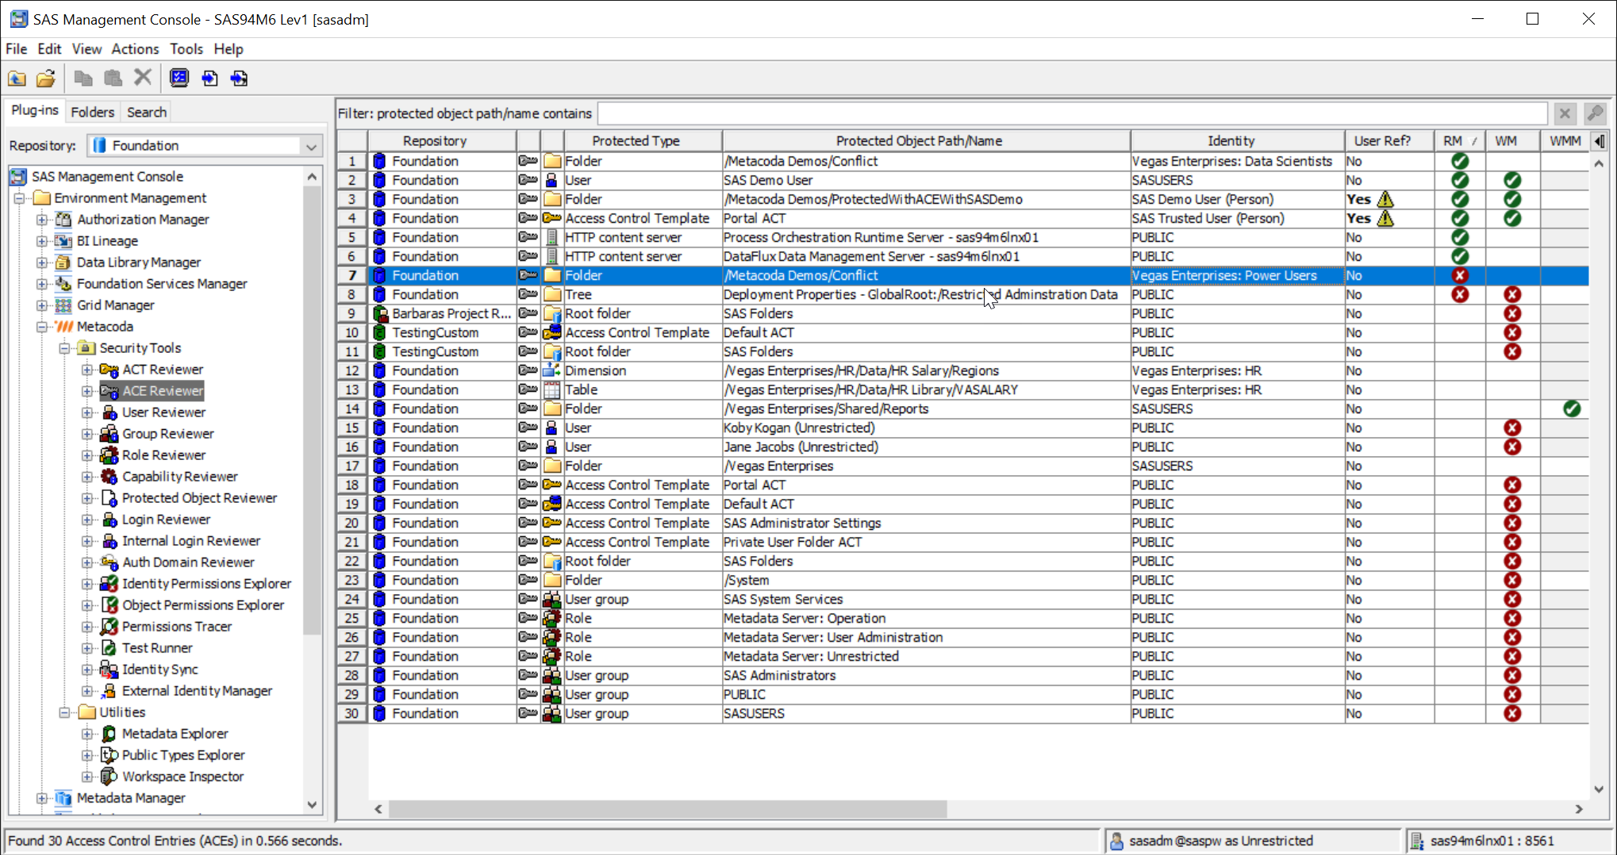The image size is (1617, 855).
Task: Expand the Metadata Manager node
Action: click(42, 798)
